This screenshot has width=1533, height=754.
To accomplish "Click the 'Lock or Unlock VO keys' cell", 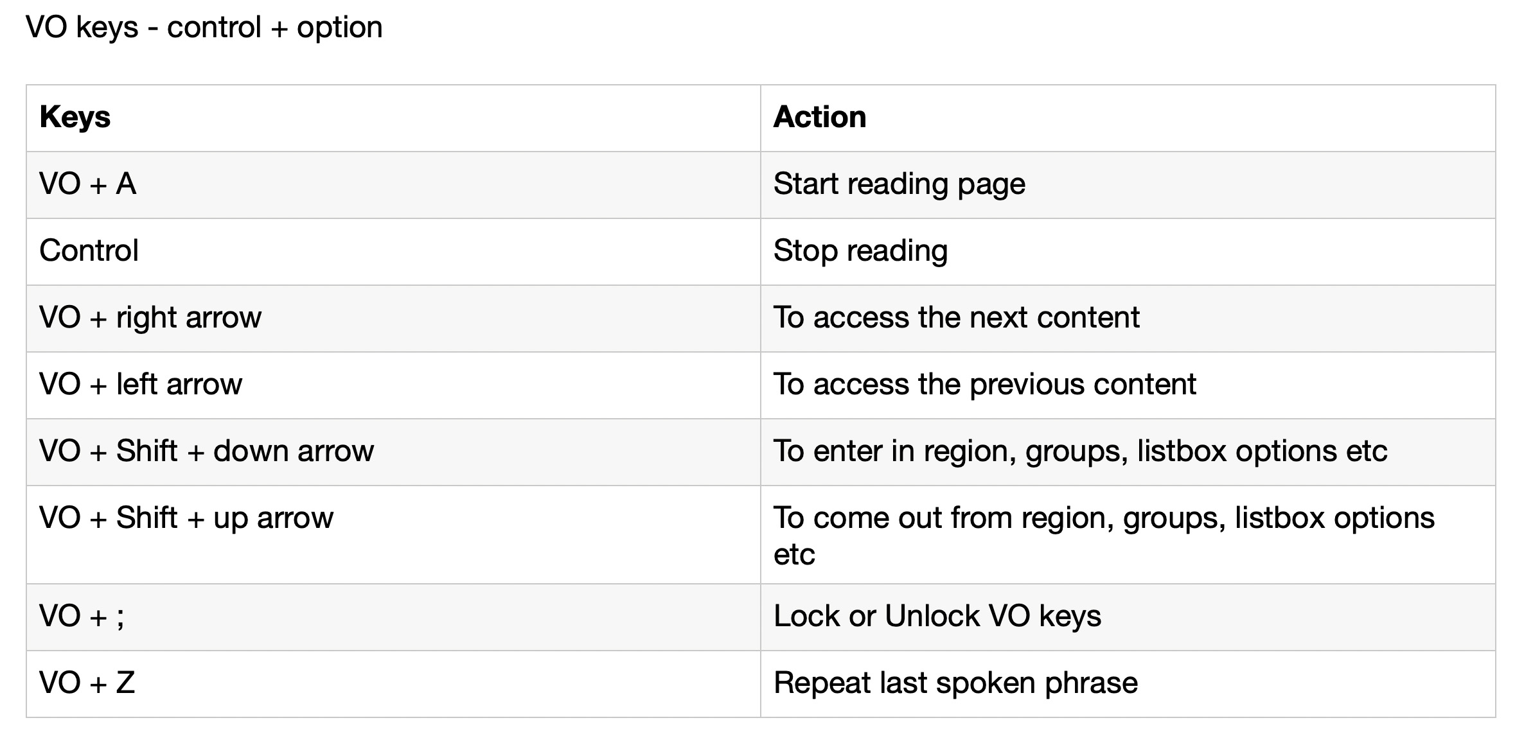I will coord(937,617).
